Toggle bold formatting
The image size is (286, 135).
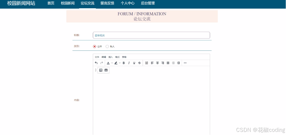[x=124, y=63]
